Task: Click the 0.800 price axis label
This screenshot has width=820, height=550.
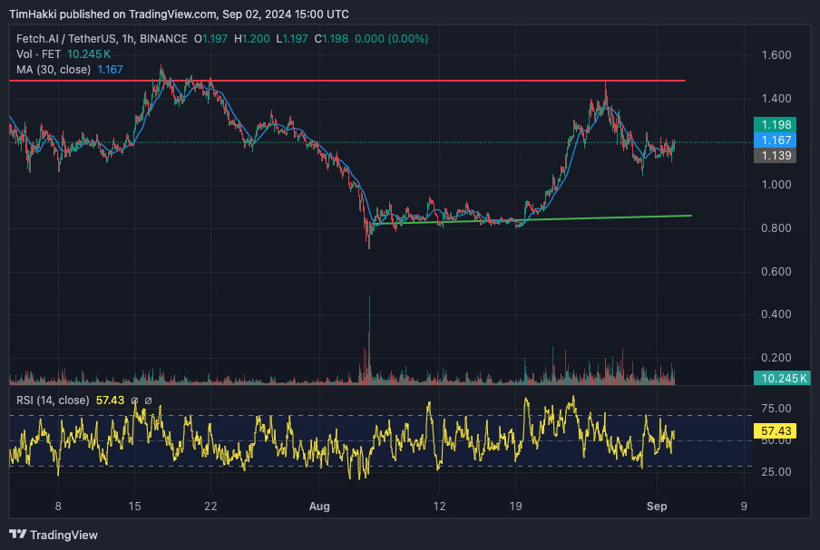Action: pos(776,228)
